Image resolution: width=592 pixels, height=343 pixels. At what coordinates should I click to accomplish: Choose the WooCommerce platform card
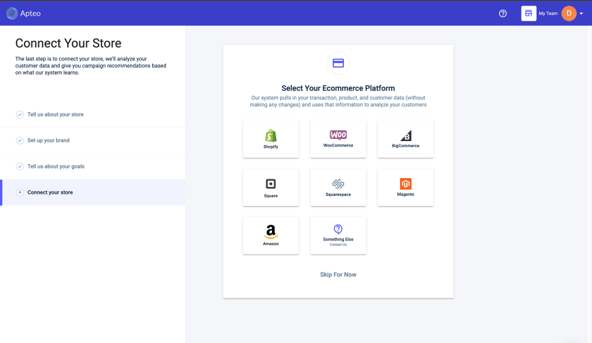[338, 139]
